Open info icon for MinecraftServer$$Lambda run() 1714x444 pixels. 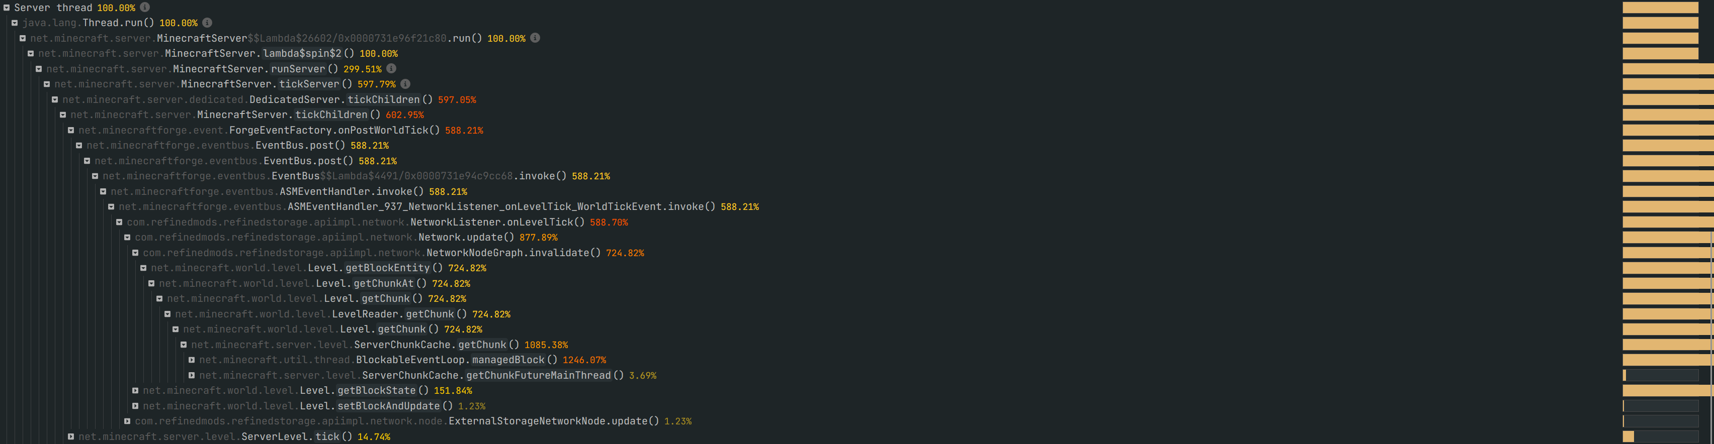[x=535, y=38]
